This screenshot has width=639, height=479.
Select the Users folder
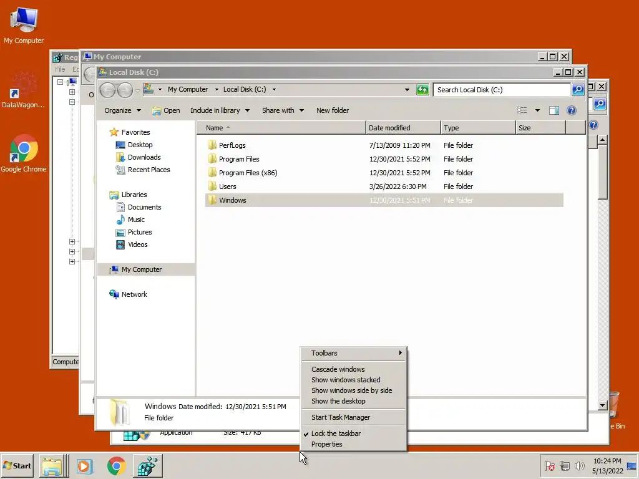[223, 186]
